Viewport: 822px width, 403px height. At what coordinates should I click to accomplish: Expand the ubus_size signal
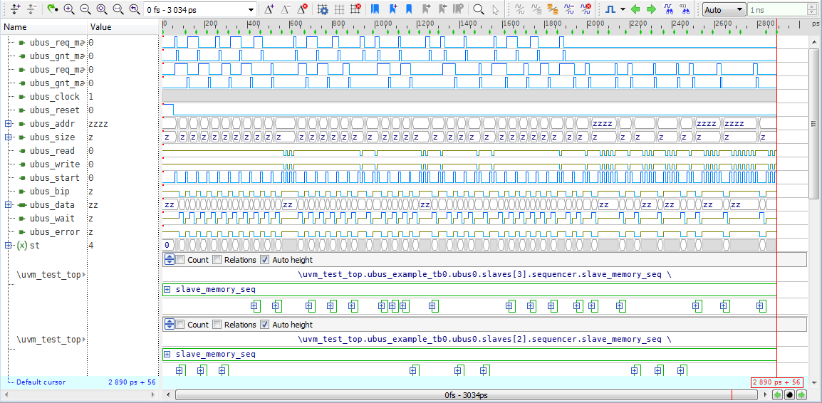(x=8, y=137)
